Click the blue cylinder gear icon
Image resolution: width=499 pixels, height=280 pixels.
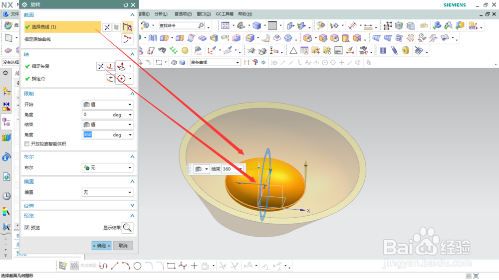[383, 50]
